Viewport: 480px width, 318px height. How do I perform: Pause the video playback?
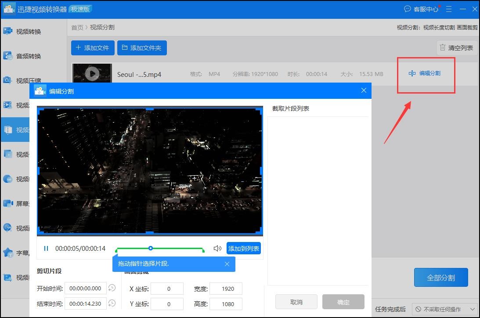point(46,249)
